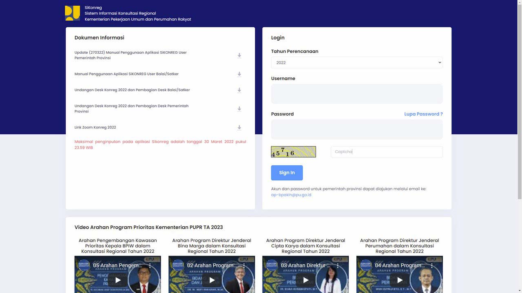Screen dimensions: 522x293
Task: Click the PU logo in header
Action: [73, 13]
